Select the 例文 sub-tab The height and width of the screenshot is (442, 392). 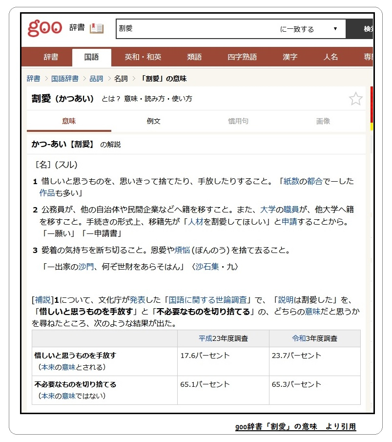(154, 121)
